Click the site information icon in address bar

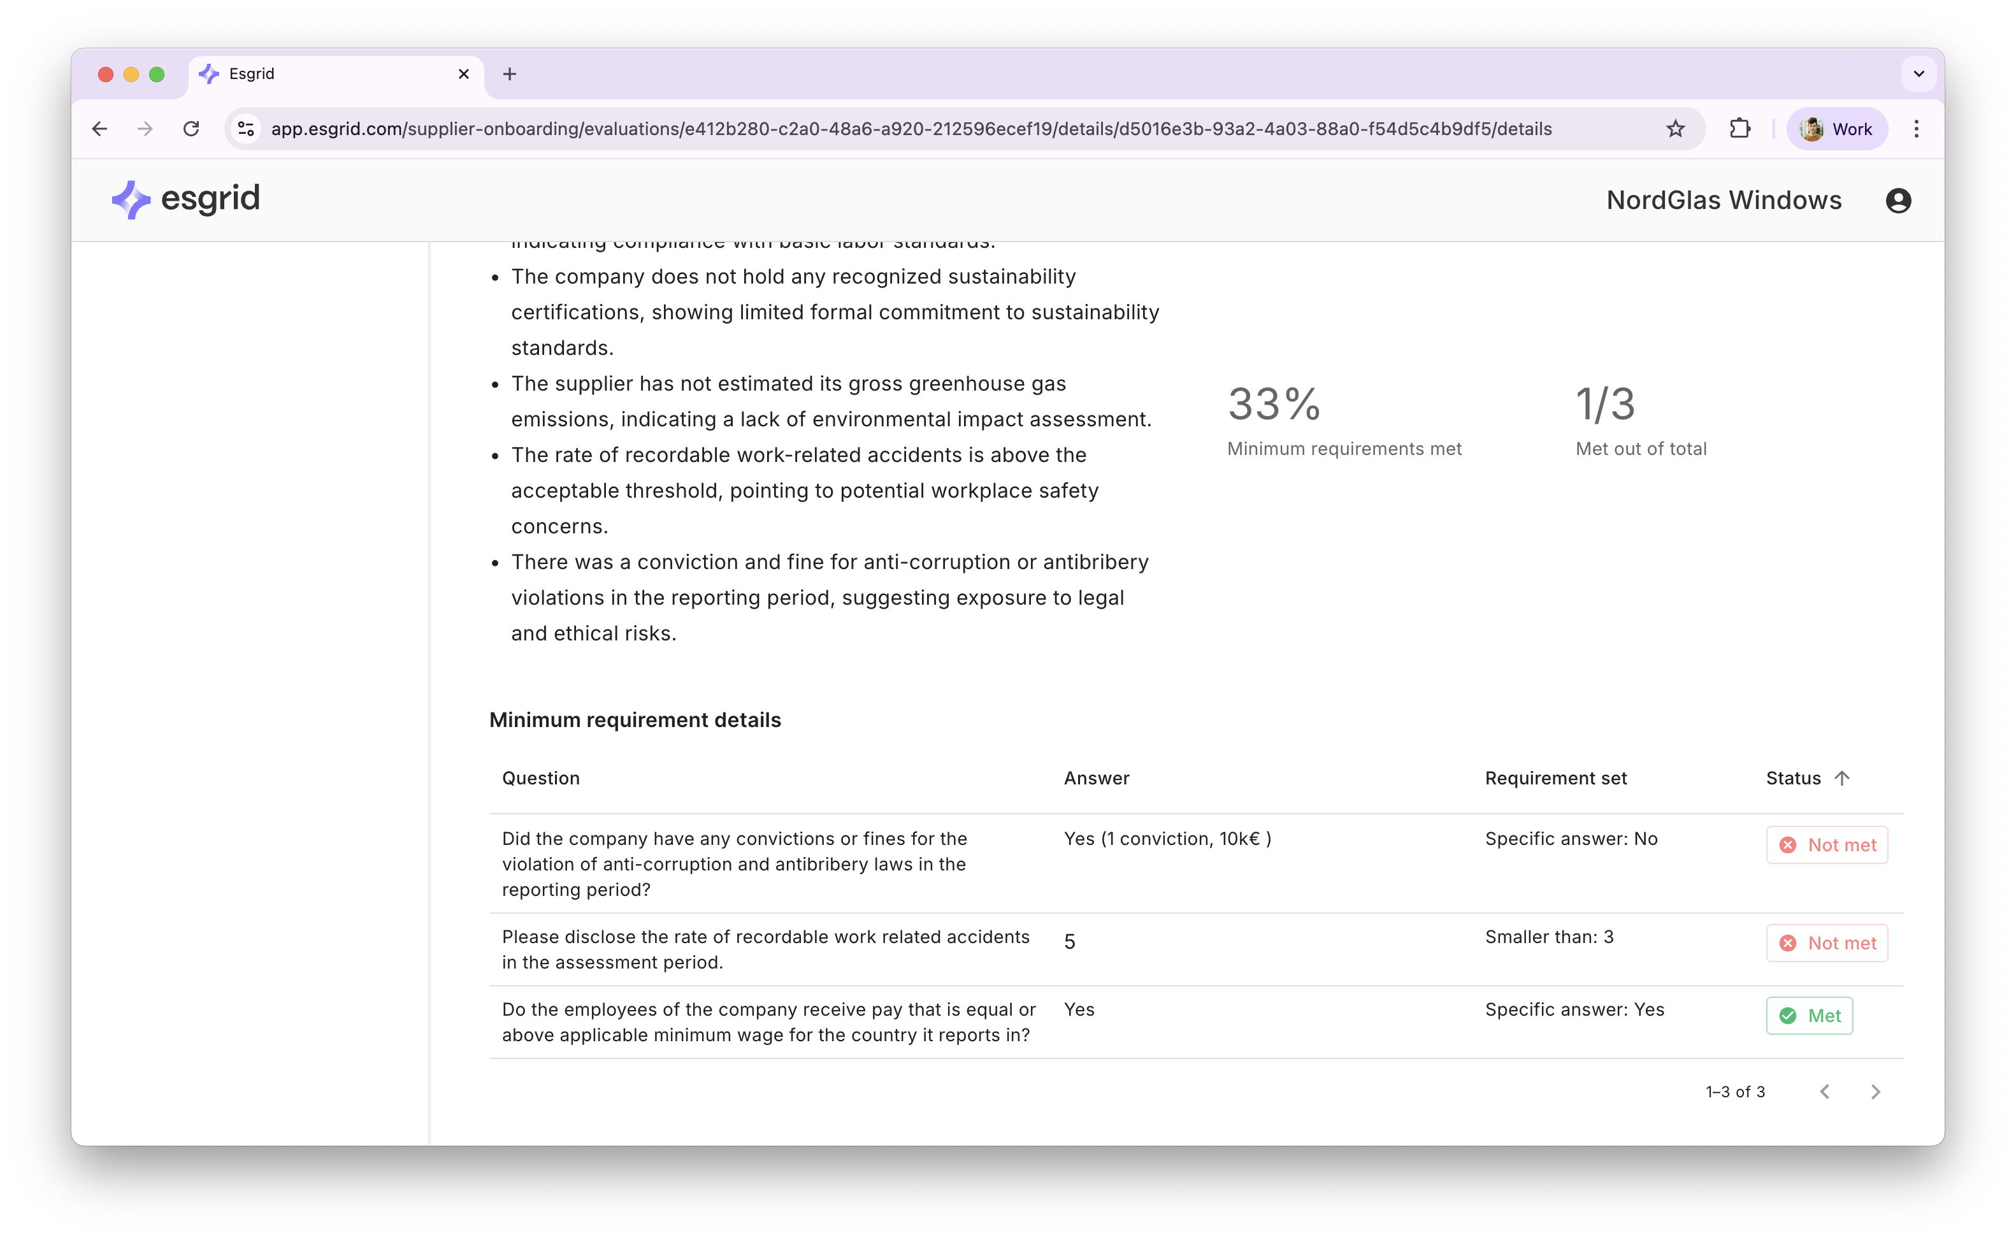pyautogui.click(x=246, y=129)
